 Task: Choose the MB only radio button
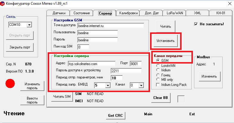tap(158, 80)
